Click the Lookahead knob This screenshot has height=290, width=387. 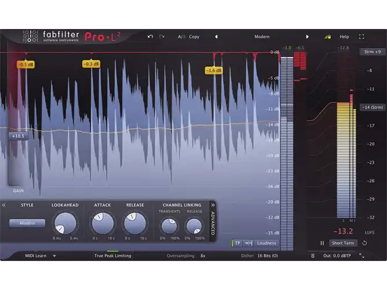(65, 223)
